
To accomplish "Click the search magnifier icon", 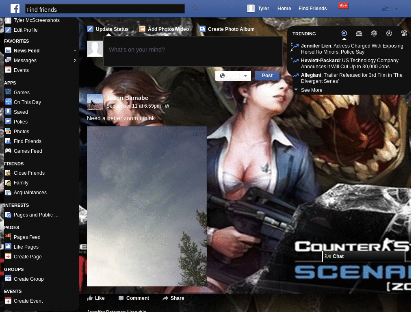I will tap(195, 8).
